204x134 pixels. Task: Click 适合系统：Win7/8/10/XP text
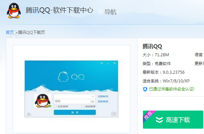(166, 81)
